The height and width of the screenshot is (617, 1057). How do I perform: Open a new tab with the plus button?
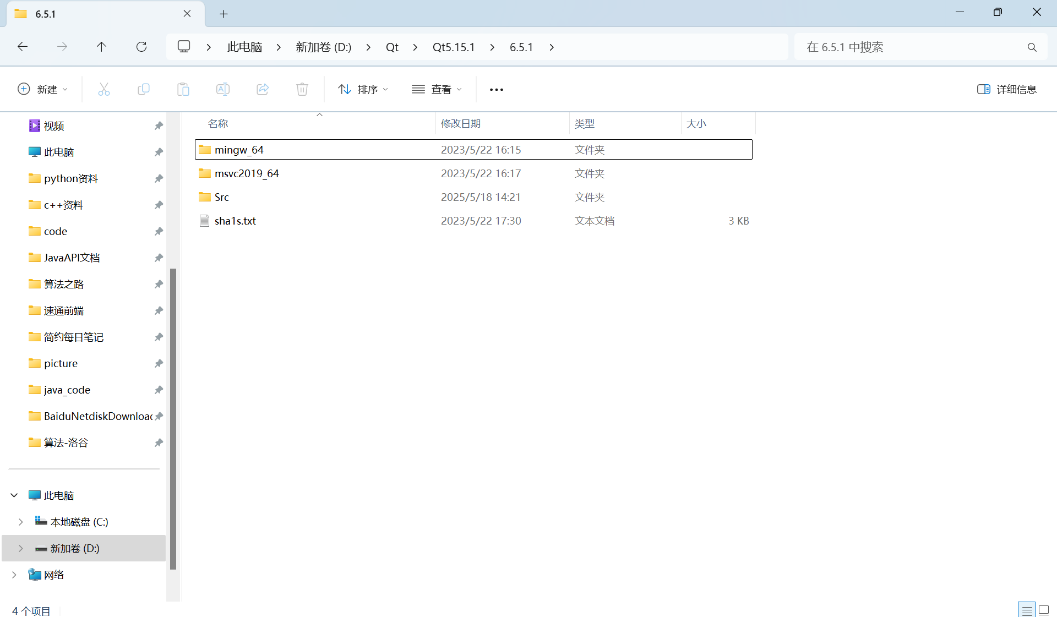coord(224,14)
